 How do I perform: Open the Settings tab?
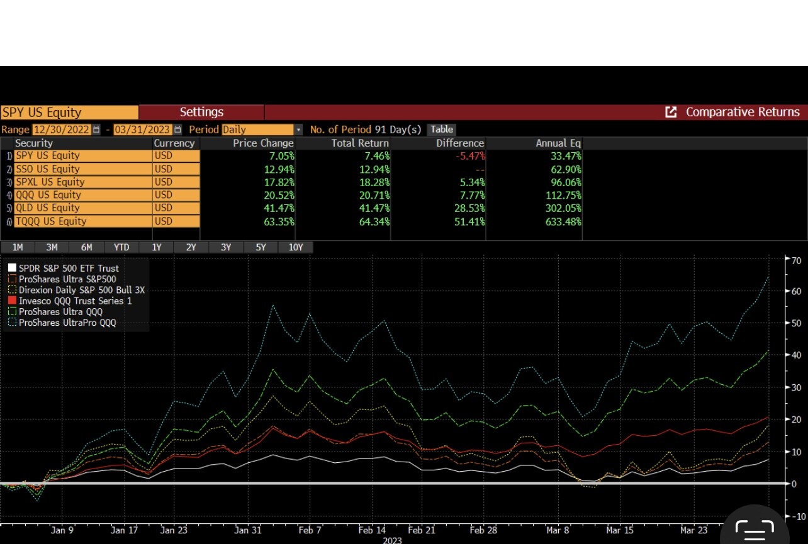pos(201,112)
